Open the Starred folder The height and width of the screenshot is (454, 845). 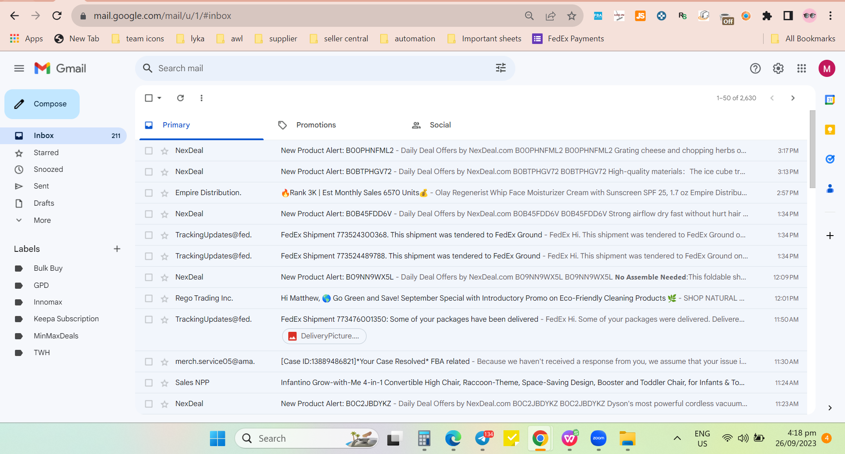(x=46, y=153)
